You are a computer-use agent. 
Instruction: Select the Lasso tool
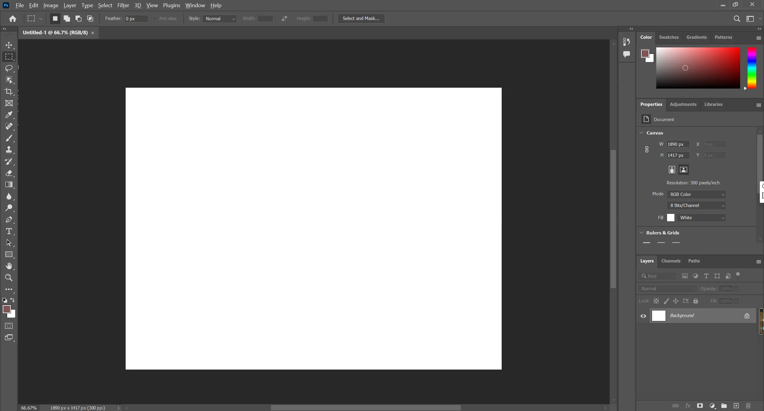point(9,68)
